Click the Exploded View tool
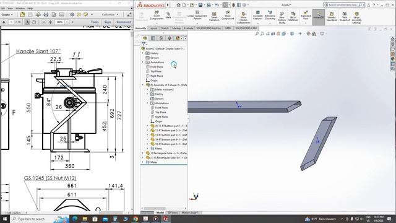 pos(306,15)
